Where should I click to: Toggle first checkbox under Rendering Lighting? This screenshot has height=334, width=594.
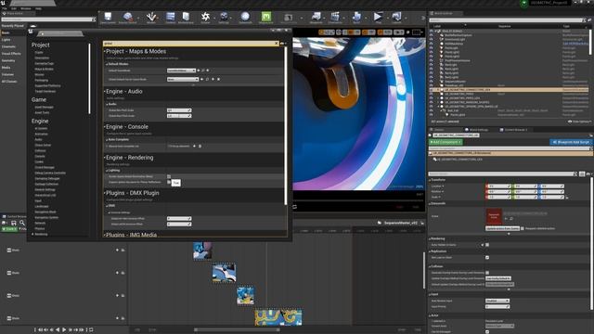(x=169, y=176)
